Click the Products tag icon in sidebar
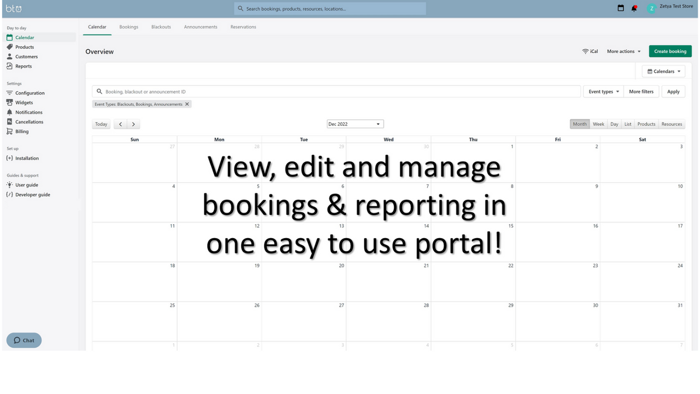The image size is (700, 394). pyautogui.click(x=10, y=47)
